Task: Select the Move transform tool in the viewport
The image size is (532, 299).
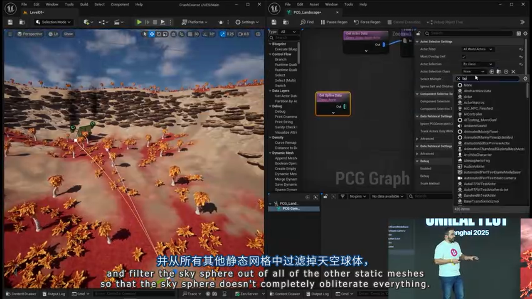Action: tap(151, 34)
